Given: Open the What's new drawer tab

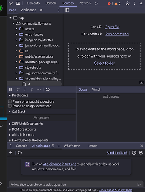Looking at the screenshot, I should pos(72,146).
